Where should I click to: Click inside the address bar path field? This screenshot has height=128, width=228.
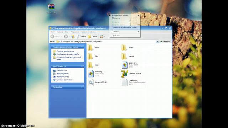click(106, 42)
